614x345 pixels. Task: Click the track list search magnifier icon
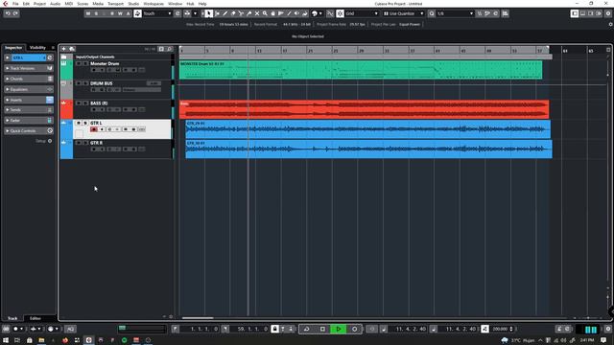point(170,49)
